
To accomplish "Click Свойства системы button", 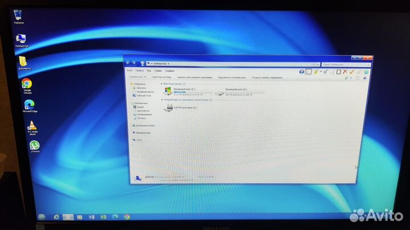I will click(x=161, y=76).
